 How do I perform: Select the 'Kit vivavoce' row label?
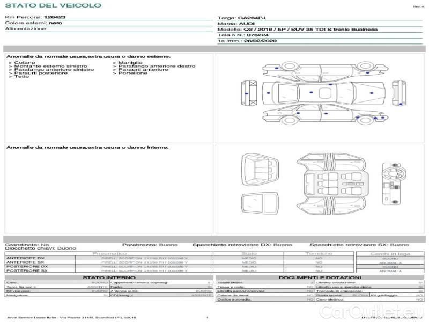pos(18,291)
